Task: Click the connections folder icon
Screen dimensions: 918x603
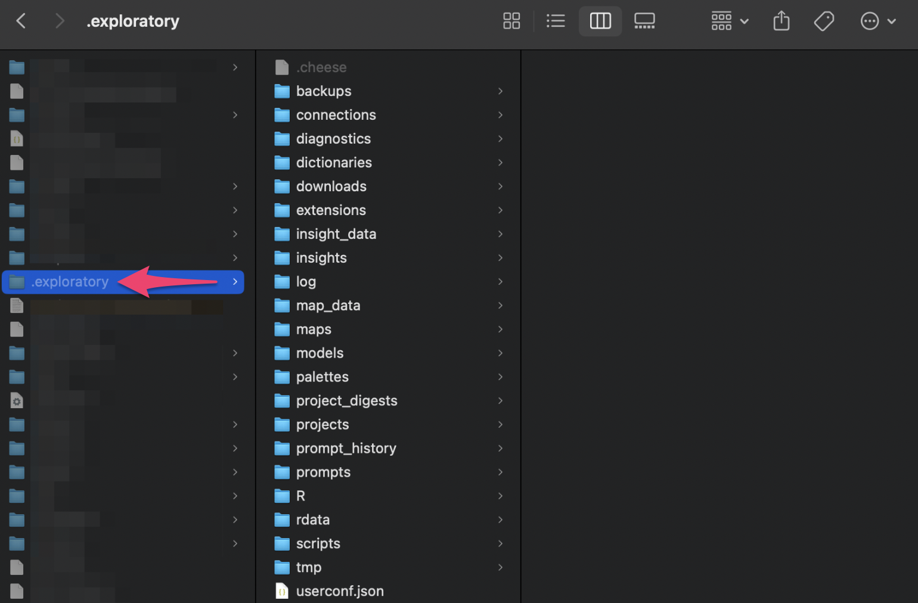Action: (282, 115)
